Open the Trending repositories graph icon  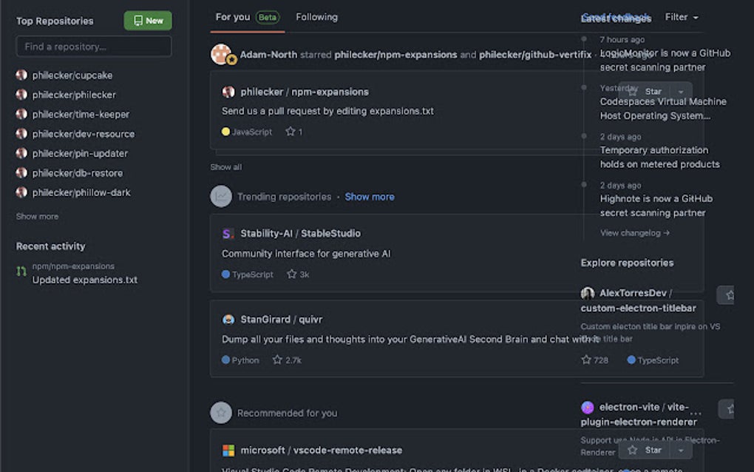coord(220,196)
